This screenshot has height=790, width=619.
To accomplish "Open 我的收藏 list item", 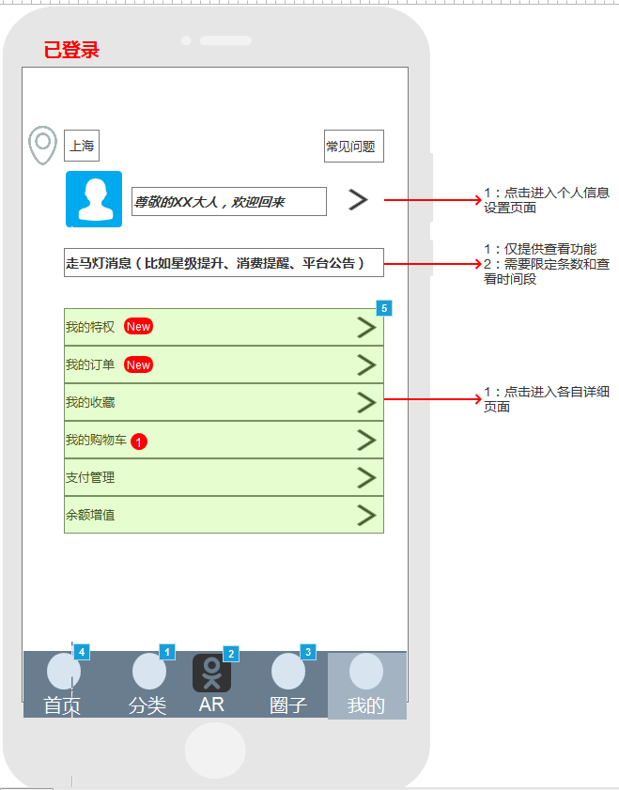I will [x=223, y=402].
